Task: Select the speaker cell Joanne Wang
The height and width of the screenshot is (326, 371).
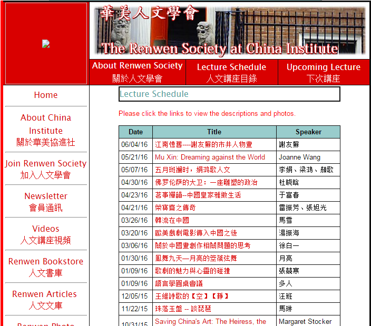Action: coord(308,157)
